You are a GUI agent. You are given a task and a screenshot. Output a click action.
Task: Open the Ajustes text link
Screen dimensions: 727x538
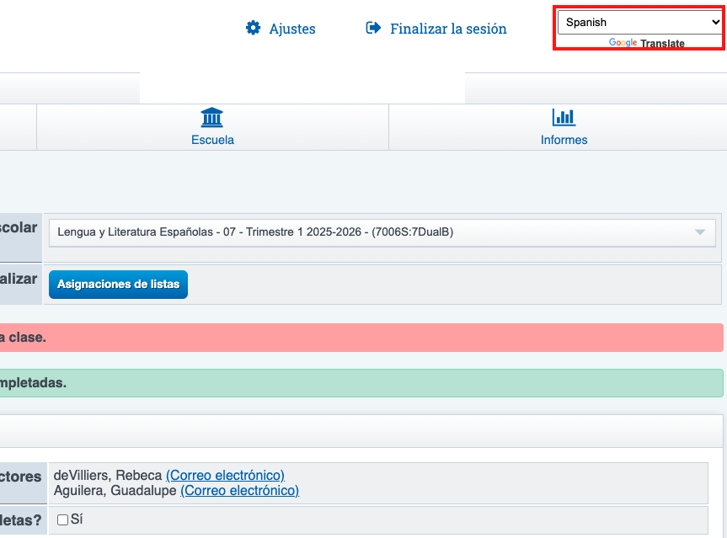291,29
